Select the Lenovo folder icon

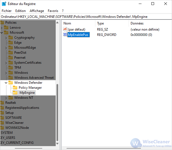coord(6,28)
